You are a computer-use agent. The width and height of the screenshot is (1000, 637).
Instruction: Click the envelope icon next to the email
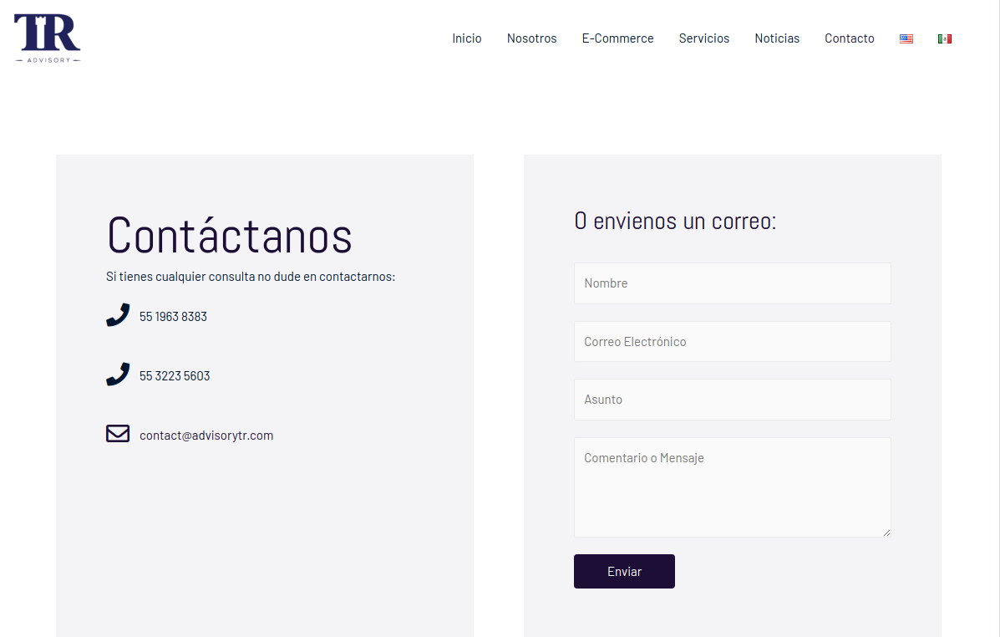coord(118,434)
